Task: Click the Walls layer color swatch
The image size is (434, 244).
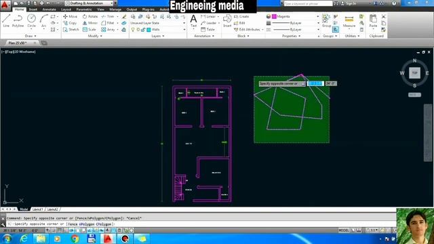Action: click(x=149, y=29)
